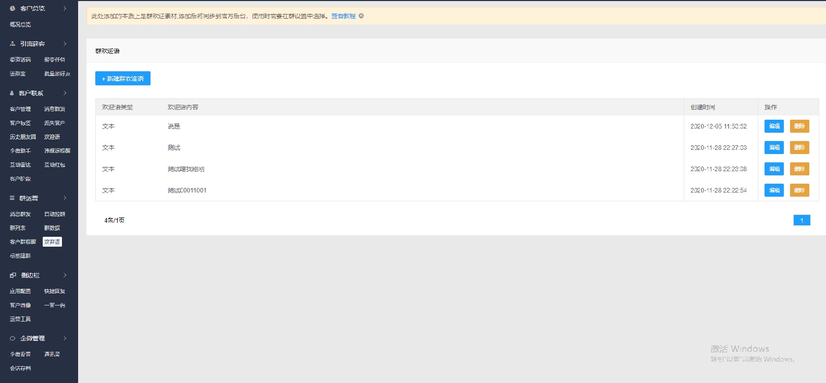Open the 企微助手 menu item
This screenshot has height=383, width=826.
[x=20, y=151]
